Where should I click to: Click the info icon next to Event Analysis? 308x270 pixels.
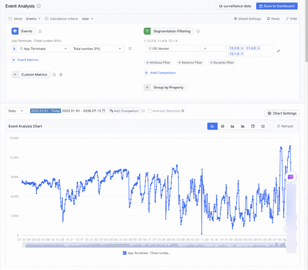pos(39,6)
